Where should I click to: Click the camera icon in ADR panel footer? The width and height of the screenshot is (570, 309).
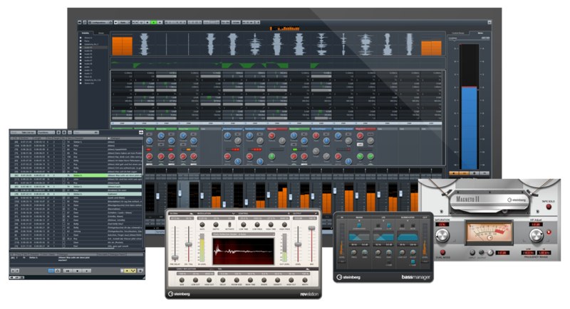pyautogui.click(x=58, y=271)
